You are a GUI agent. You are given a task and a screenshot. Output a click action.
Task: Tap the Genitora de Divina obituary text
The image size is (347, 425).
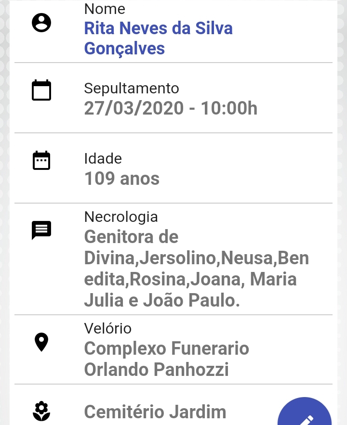point(197,269)
